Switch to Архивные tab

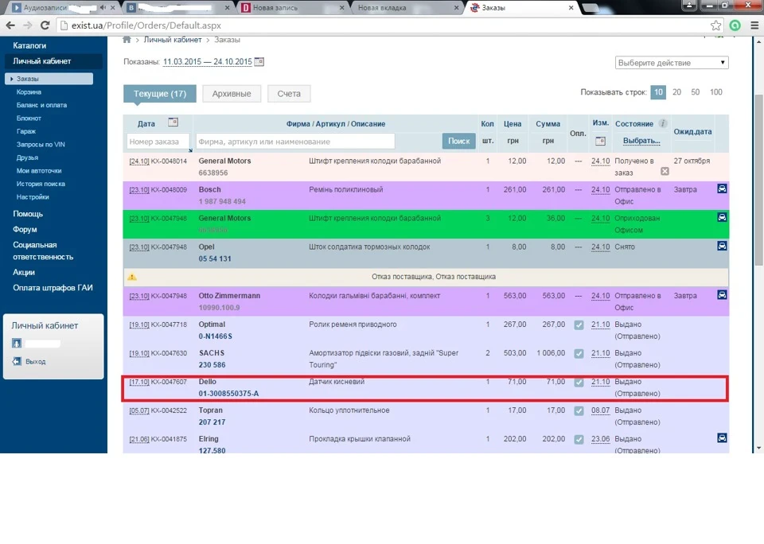(x=232, y=94)
